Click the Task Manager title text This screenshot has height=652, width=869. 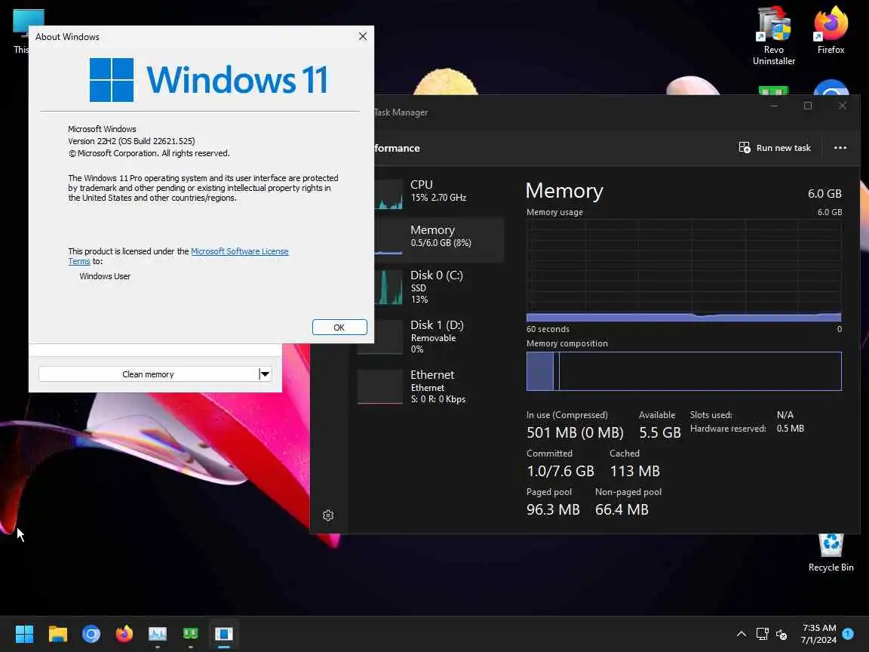[401, 112]
